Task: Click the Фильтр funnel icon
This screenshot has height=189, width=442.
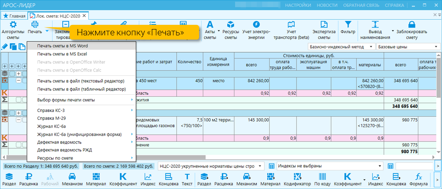Action: [348, 24]
